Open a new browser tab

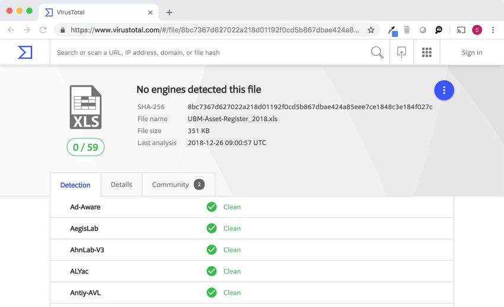point(169,12)
